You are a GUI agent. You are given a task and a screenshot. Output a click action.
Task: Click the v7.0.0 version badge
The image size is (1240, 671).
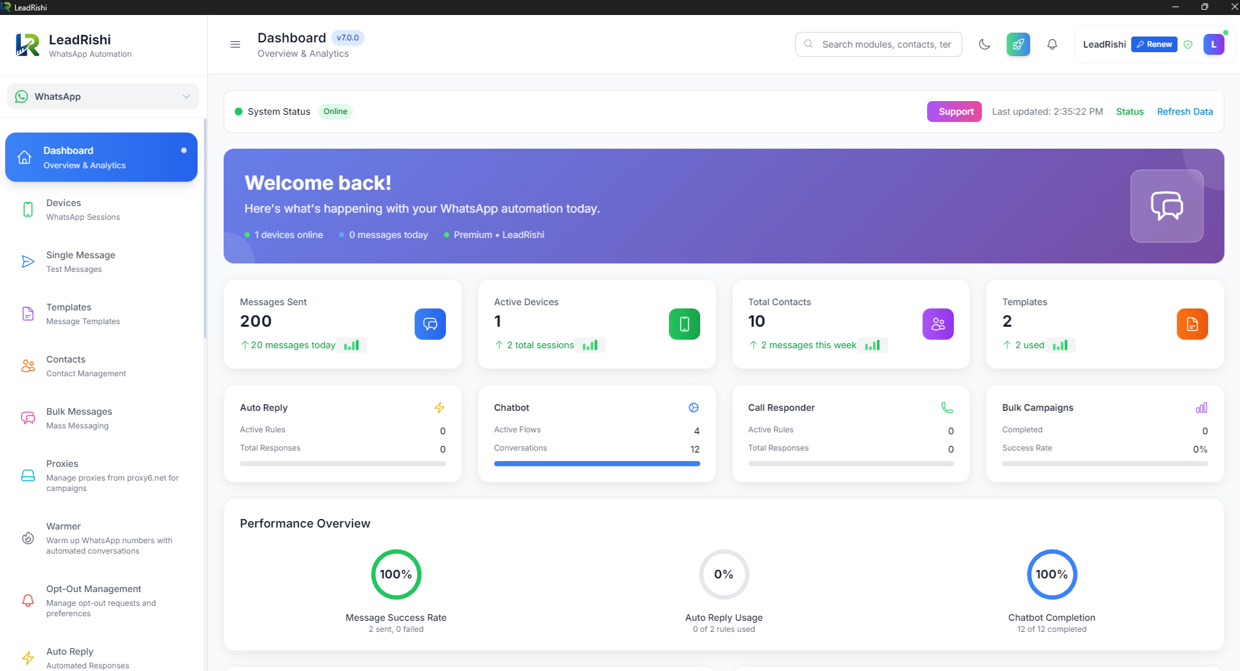tap(348, 38)
